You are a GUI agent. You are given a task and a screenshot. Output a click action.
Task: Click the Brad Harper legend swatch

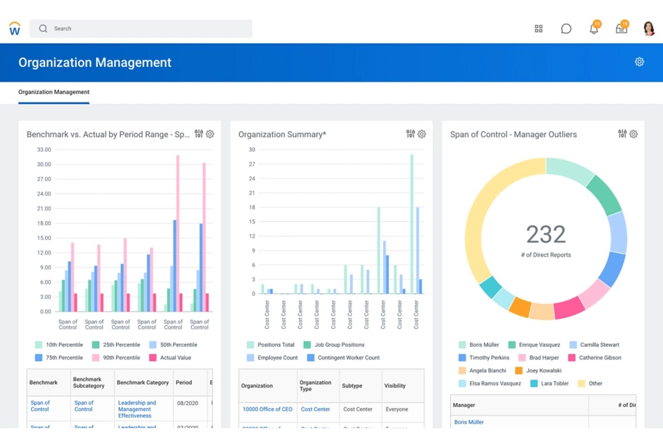coord(522,358)
